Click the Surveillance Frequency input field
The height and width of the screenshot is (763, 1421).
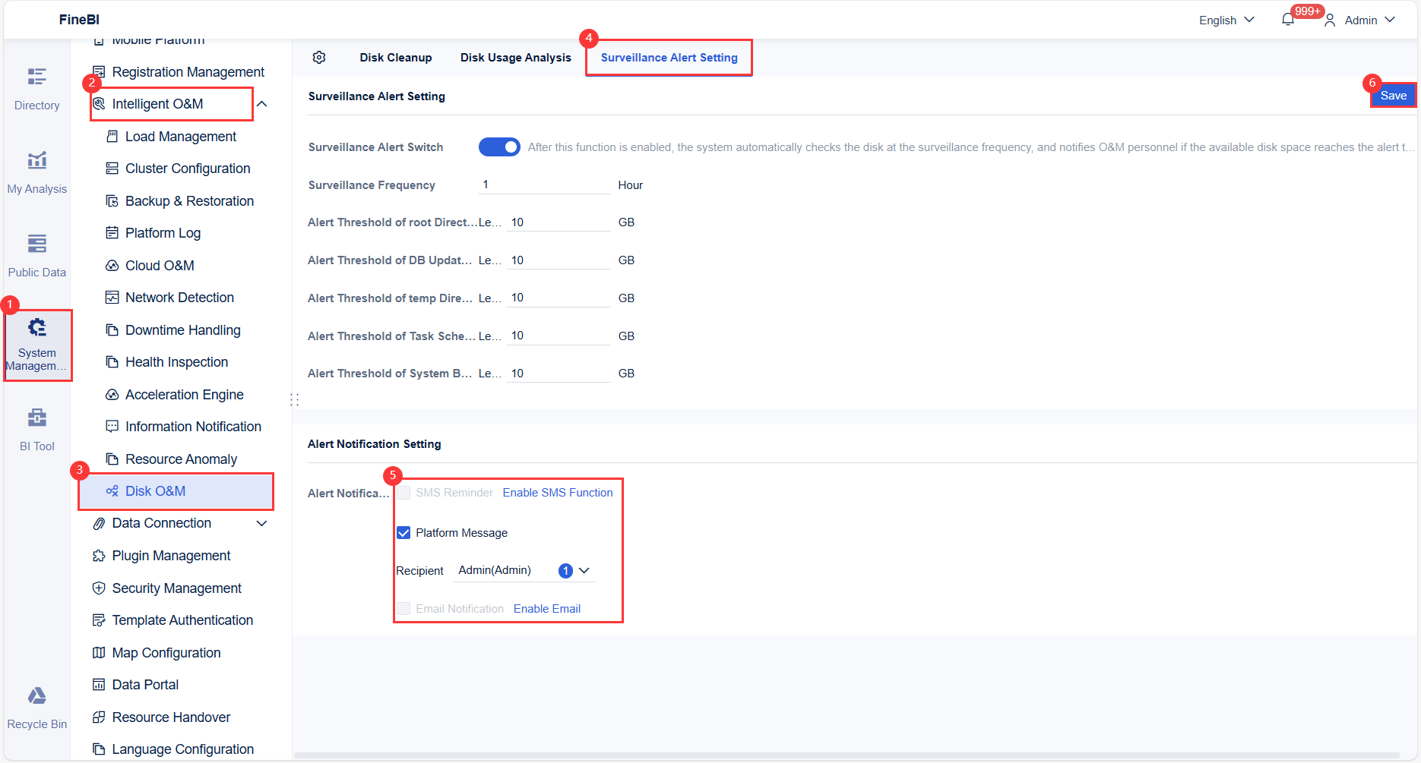coord(544,184)
